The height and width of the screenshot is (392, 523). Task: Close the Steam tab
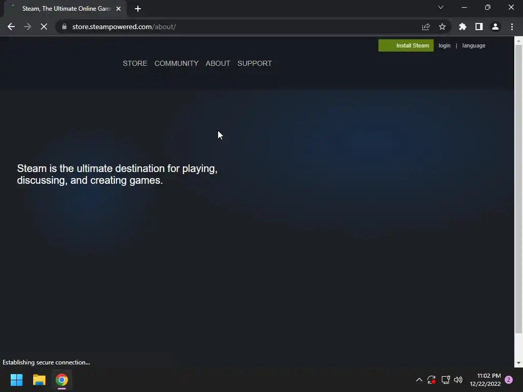pyautogui.click(x=118, y=9)
